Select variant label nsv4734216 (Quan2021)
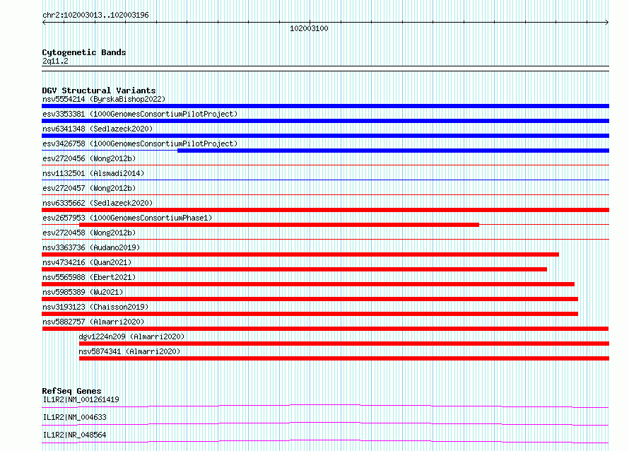629x451 pixels. point(87,262)
